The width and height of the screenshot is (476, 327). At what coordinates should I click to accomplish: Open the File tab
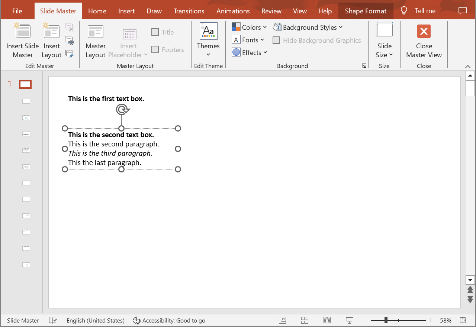(x=17, y=11)
